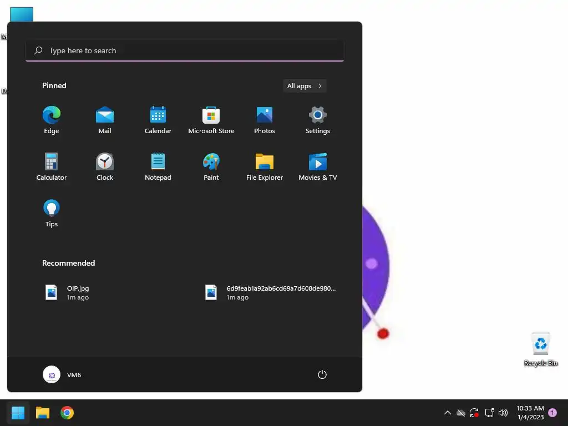Open the Tips app
Viewport: 568px width, 426px height.
point(52,214)
